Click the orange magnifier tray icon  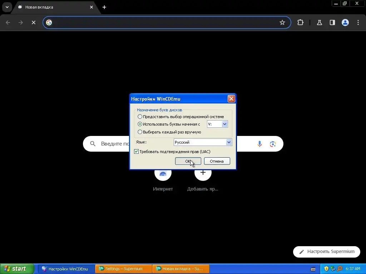pos(340,269)
